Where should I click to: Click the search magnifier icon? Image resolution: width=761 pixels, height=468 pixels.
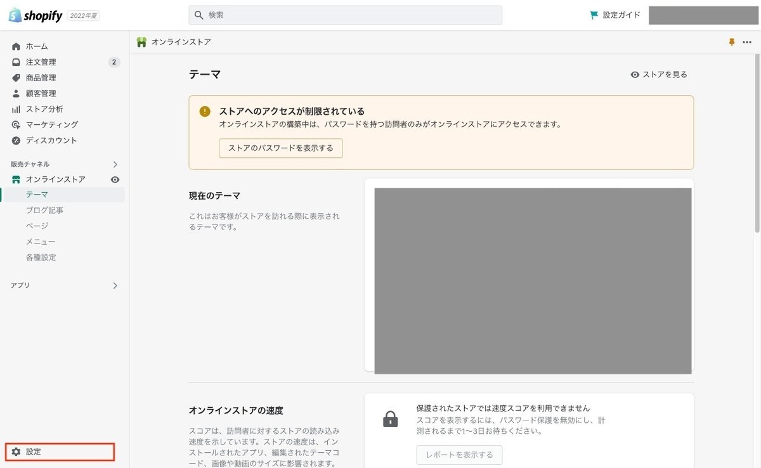tap(199, 15)
